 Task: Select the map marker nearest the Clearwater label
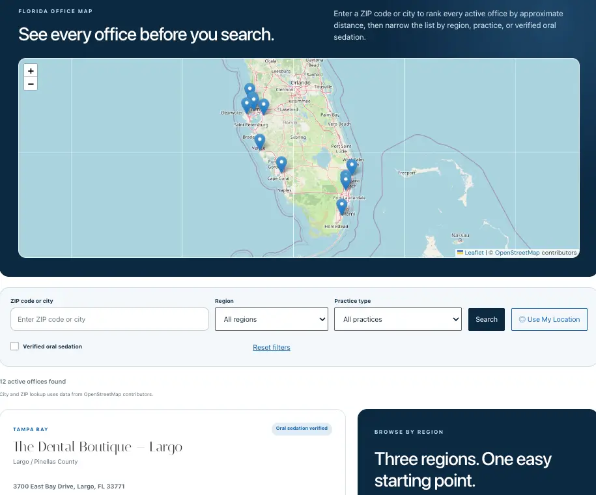pos(246,106)
